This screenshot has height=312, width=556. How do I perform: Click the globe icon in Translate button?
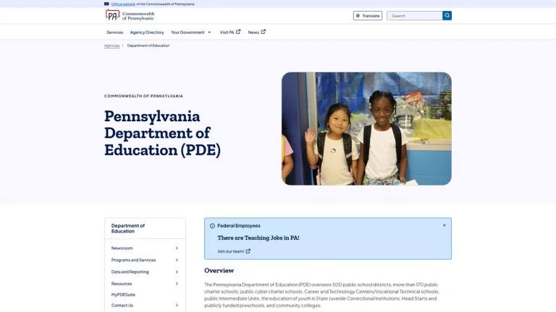pos(358,16)
